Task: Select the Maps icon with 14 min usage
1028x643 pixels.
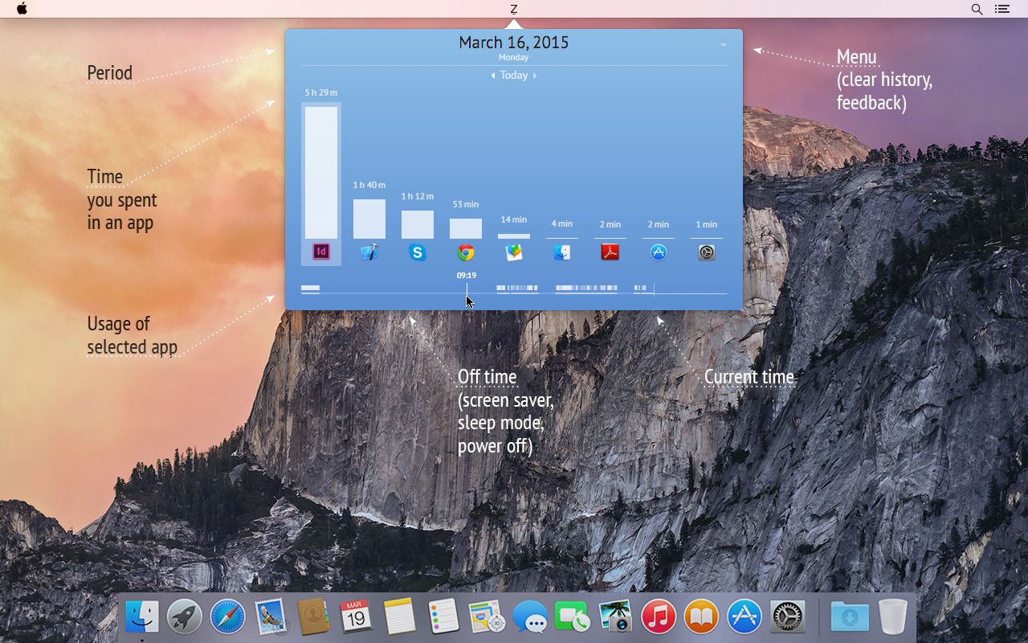Action: pyautogui.click(x=514, y=252)
